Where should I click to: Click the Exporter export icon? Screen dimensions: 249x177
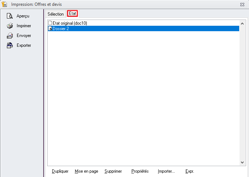(x=10, y=45)
